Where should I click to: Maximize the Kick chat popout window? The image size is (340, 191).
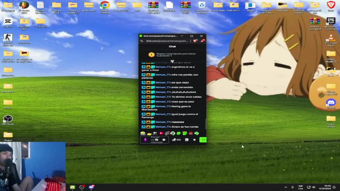(x=192, y=36)
